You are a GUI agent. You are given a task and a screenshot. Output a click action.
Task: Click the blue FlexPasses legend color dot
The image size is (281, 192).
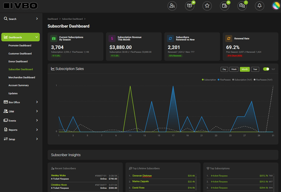219,80
